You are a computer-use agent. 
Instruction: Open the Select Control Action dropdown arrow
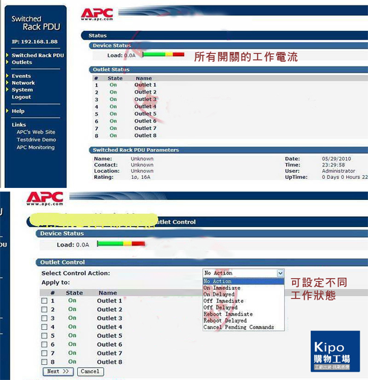click(280, 273)
